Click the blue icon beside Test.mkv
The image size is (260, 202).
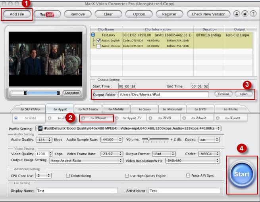[x=93, y=35]
